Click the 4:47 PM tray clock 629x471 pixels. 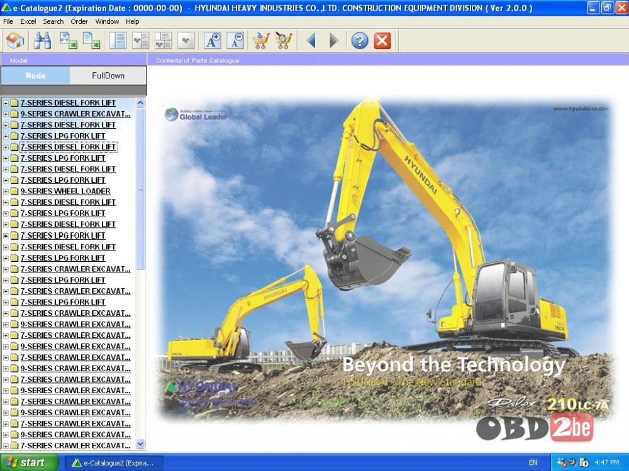[607, 463]
